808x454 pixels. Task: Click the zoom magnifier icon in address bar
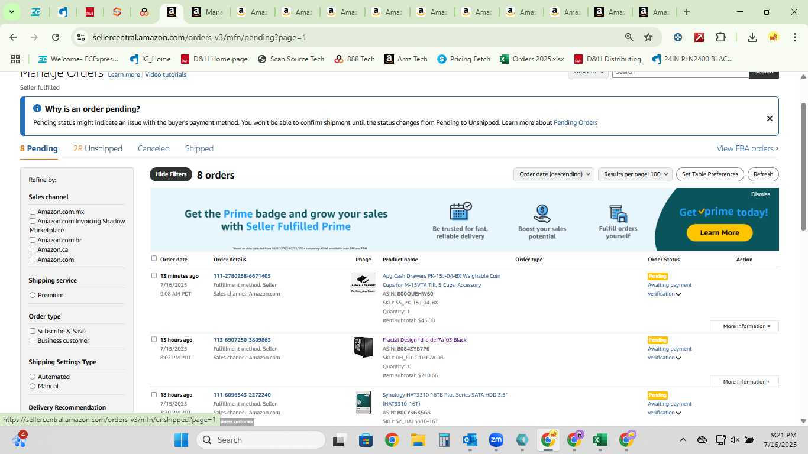tap(629, 37)
